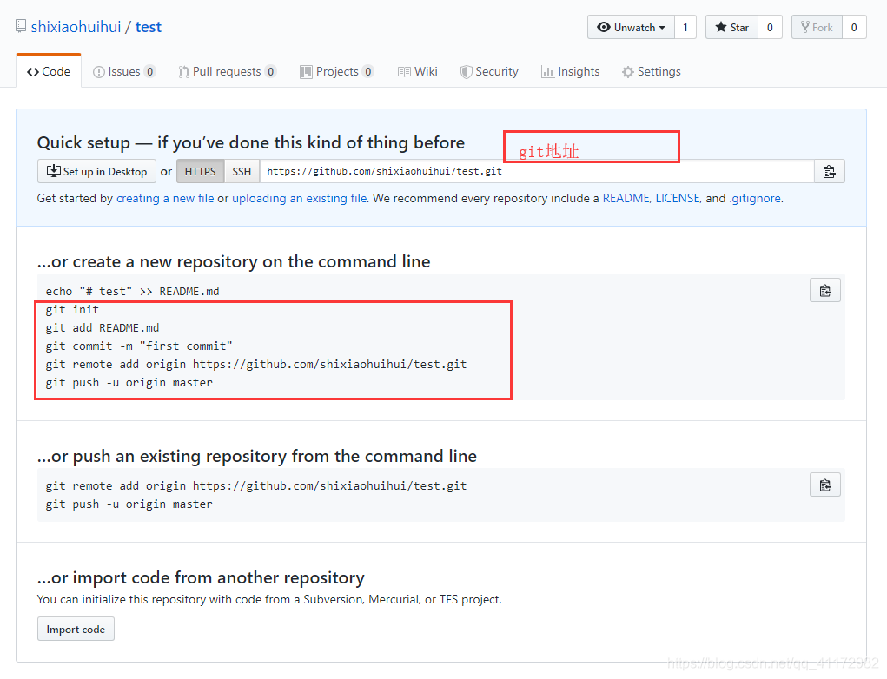Follow uploading an existing file link

(299, 199)
